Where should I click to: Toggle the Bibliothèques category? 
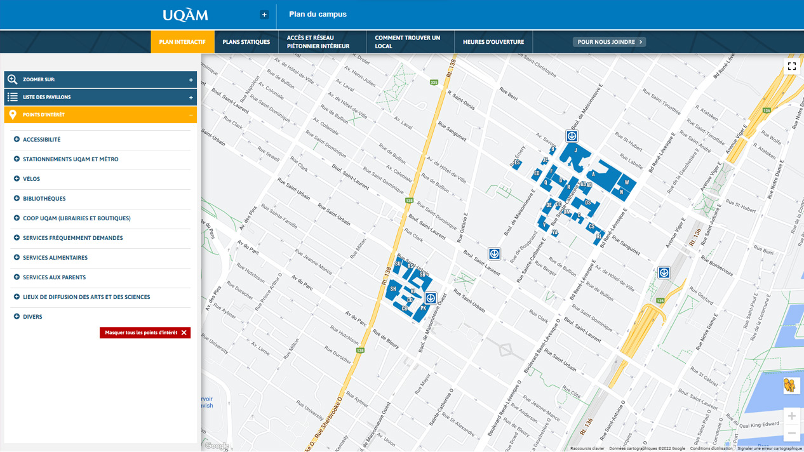click(x=44, y=199)
